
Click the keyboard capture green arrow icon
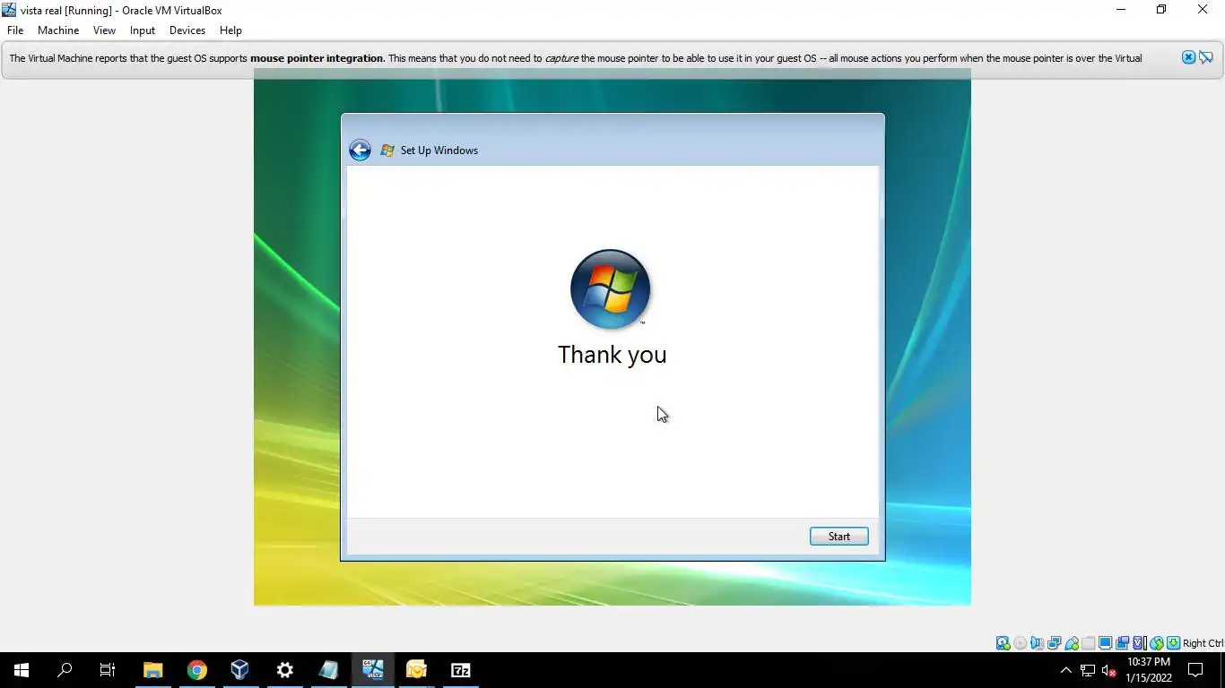coord(1173,643)
